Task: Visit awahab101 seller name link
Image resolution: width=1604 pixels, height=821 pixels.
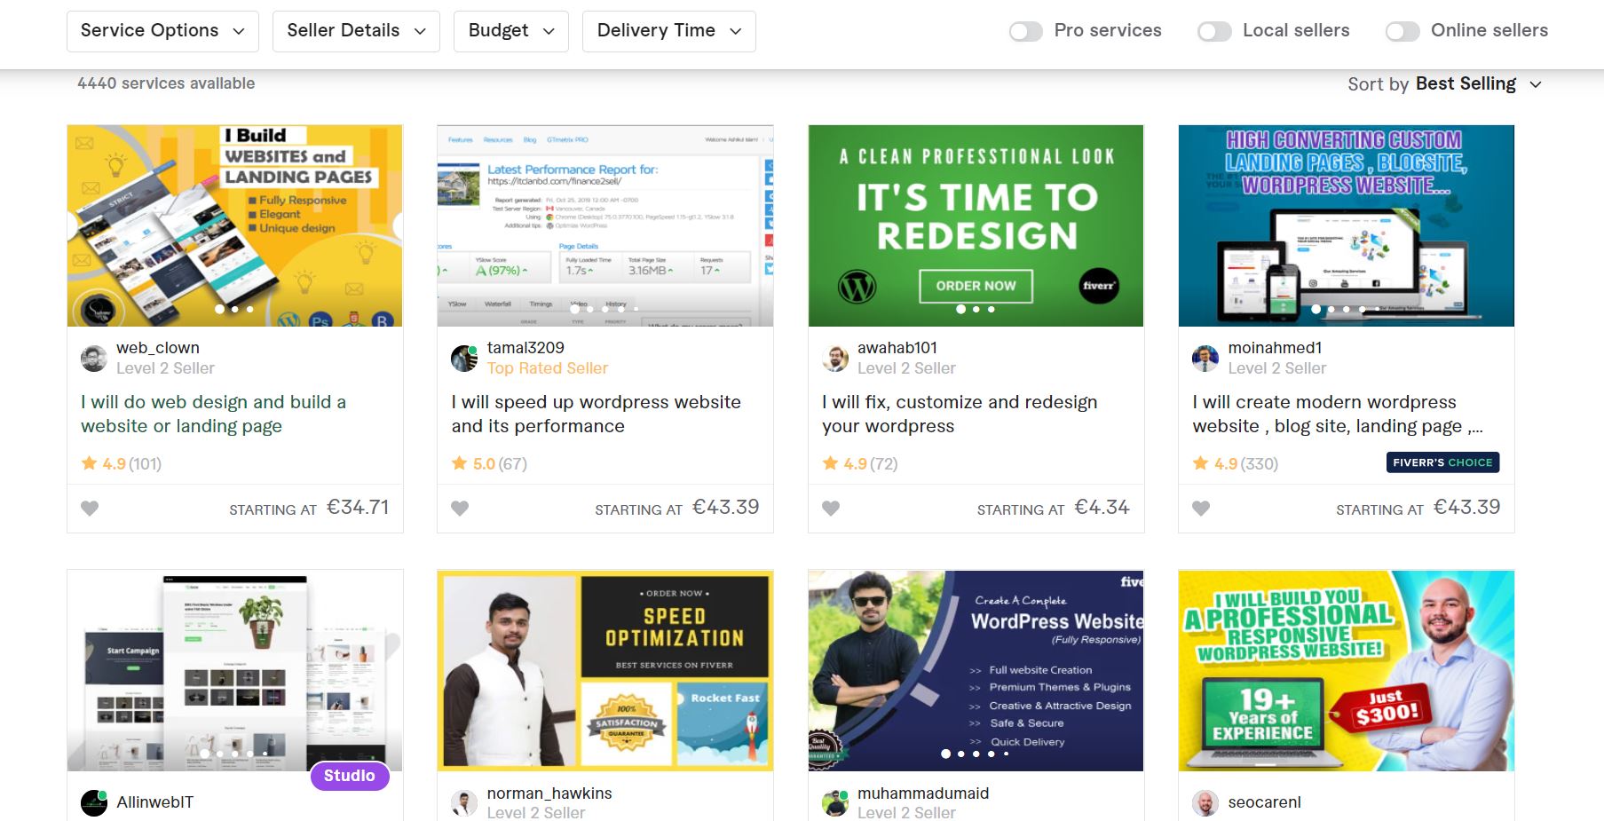Action: click(x=897, y=348)
